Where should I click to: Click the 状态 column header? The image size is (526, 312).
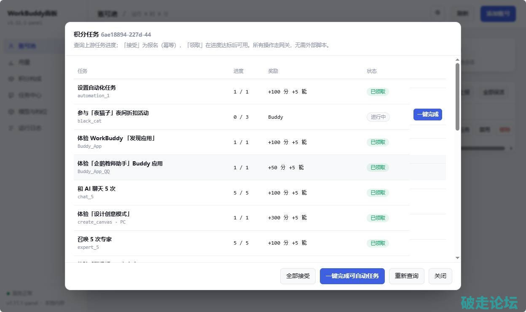372,71
